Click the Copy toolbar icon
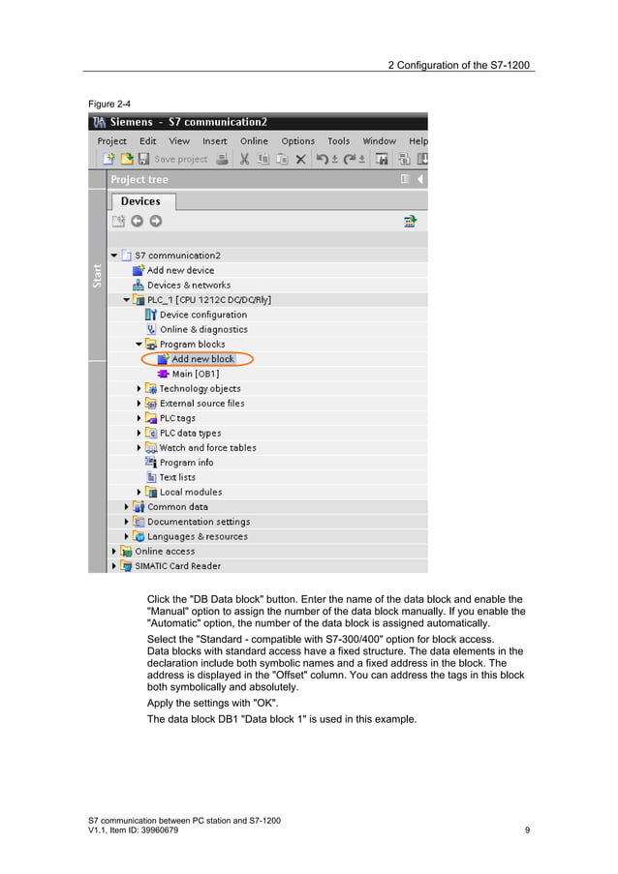Screen dimensions: 618x874 263,159
